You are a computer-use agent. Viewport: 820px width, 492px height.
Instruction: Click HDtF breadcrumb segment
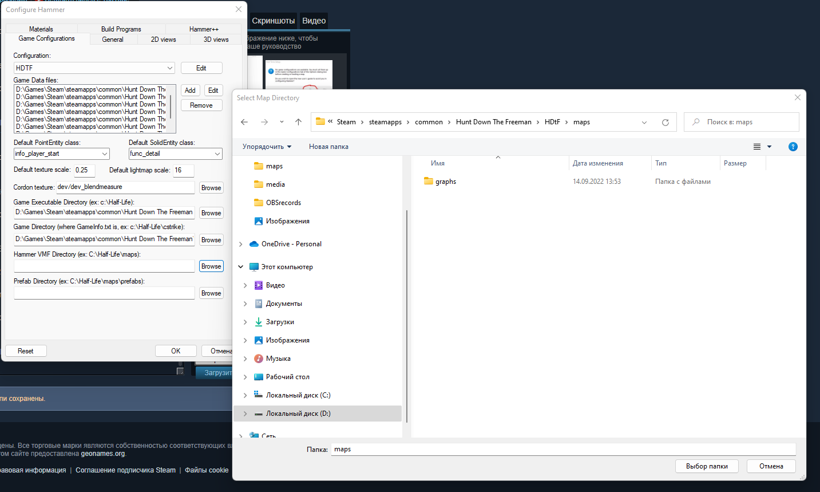[x=552, y=122]
